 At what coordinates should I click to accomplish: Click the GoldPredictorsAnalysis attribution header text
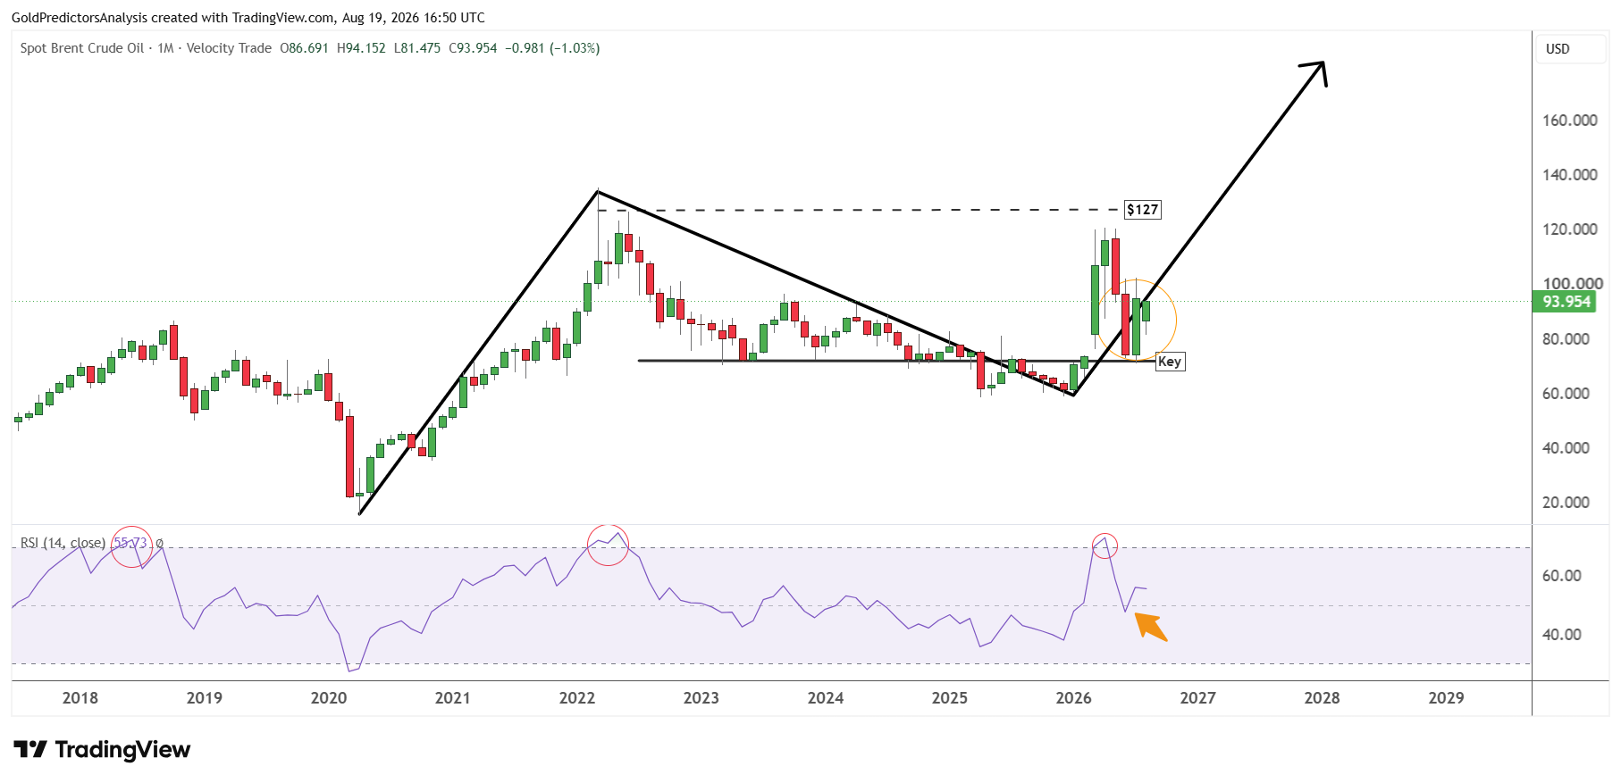coord(248,18)
